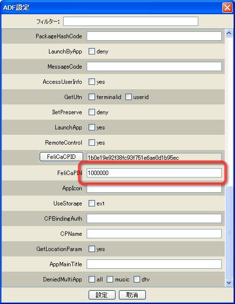Click the 設定 button
235x304 pixels.
click(102, 295)
